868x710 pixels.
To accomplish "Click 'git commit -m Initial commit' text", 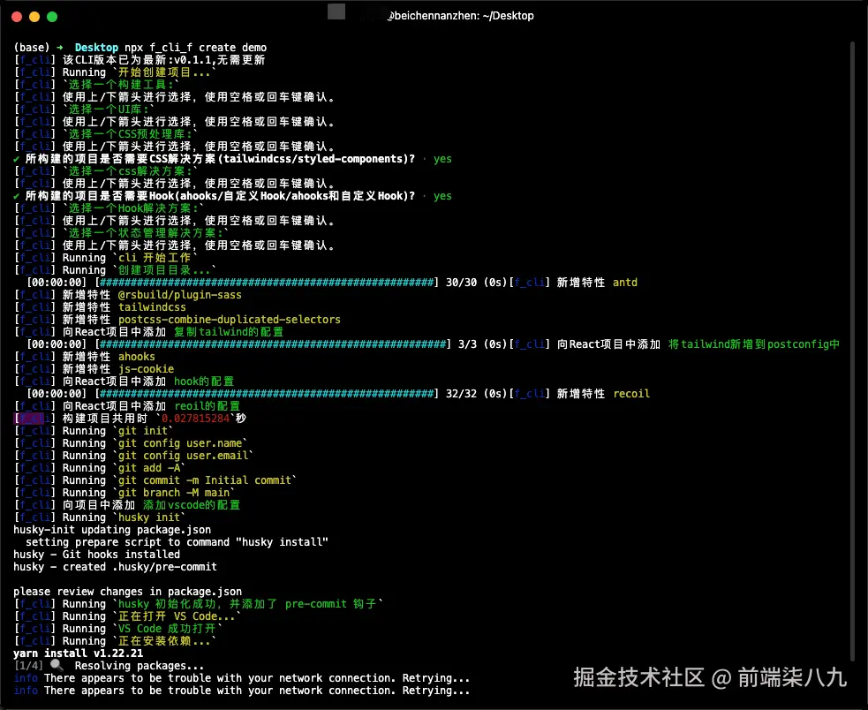I will [205, 480].
